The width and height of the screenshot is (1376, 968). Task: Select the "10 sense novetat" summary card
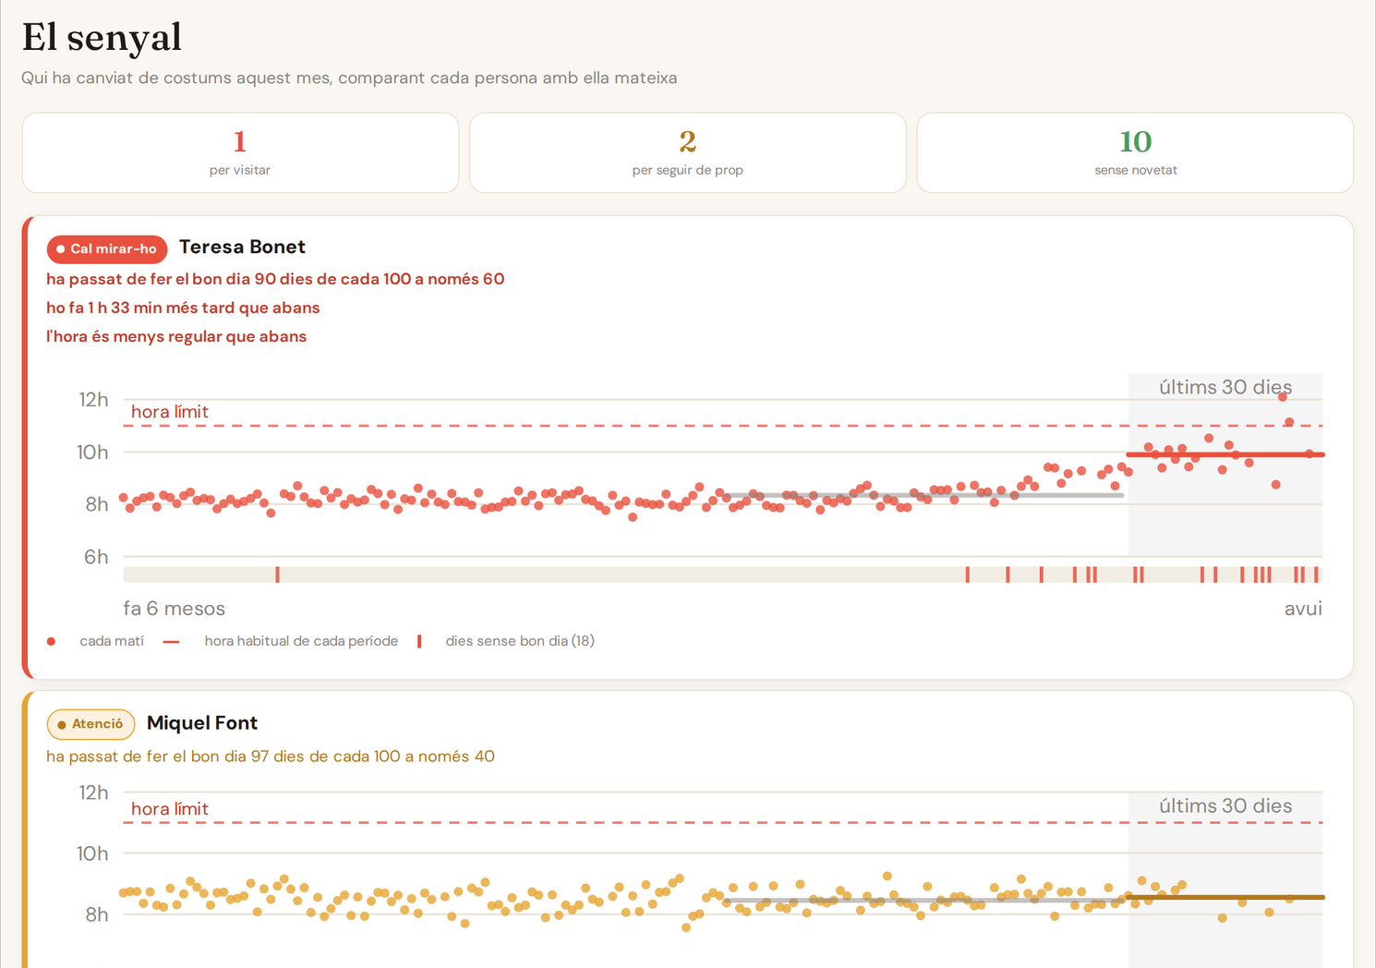click(1135, 153)
